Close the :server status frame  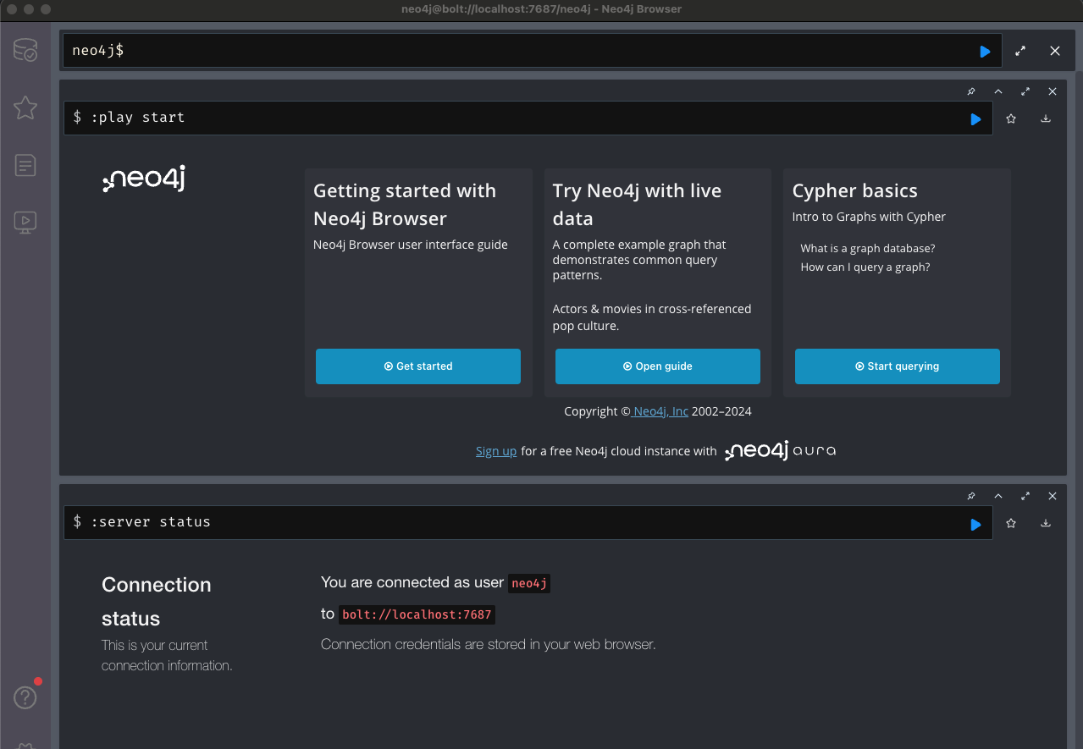(x=1053, y=496)
